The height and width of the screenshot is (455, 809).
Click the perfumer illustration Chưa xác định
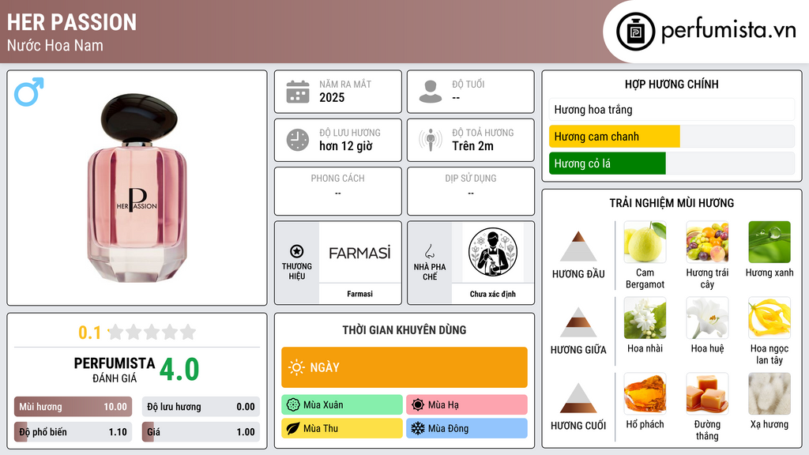tap(493, 252)
